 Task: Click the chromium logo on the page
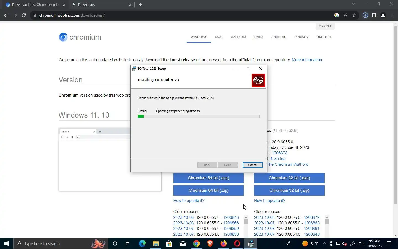80,37
